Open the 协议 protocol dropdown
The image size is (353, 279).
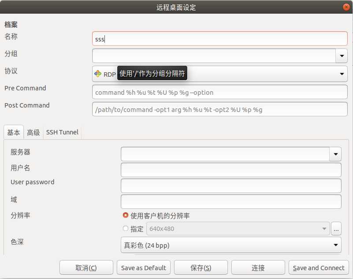point(220,74)
